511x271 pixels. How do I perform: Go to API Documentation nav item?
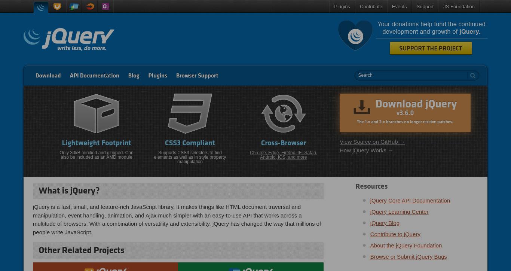(x=94, y=76)
